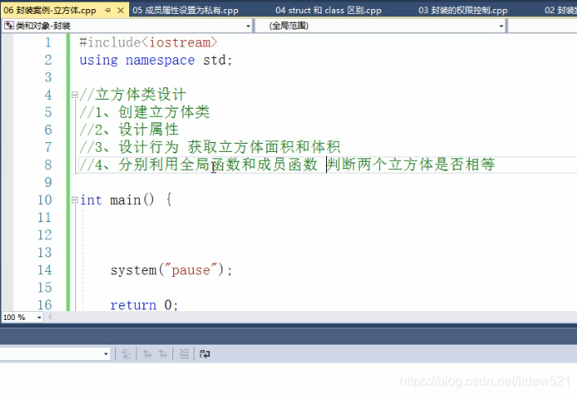Click the horizontal scrollbar left arrow
The image size is (577, 396).
point(50,317)
